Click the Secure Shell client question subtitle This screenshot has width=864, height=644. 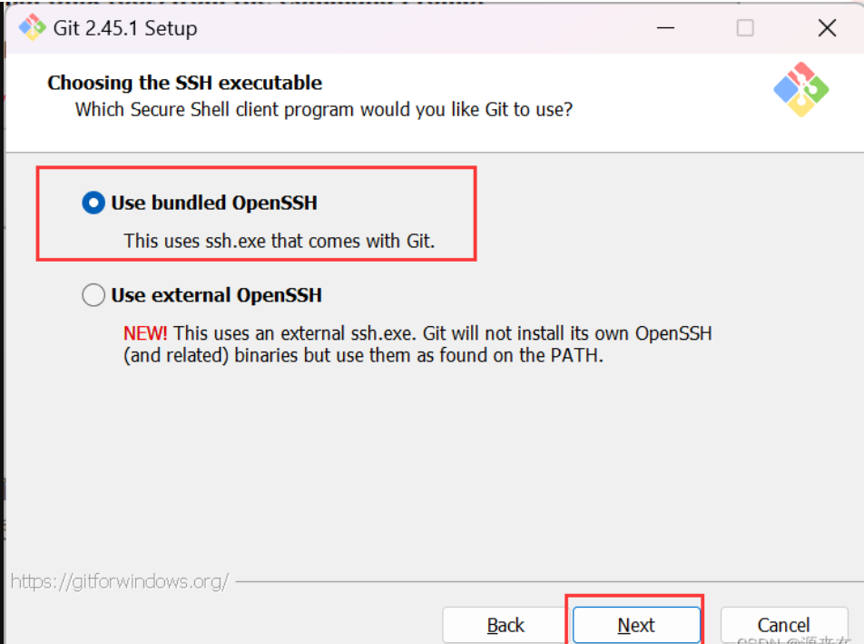pos(323,110)
